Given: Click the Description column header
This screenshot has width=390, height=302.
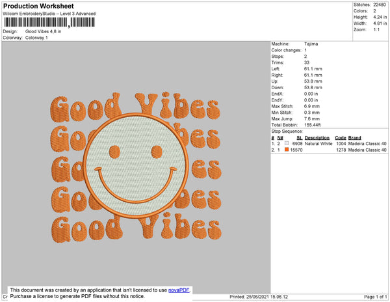Looking at the screenshot, I should click(317, 137).
